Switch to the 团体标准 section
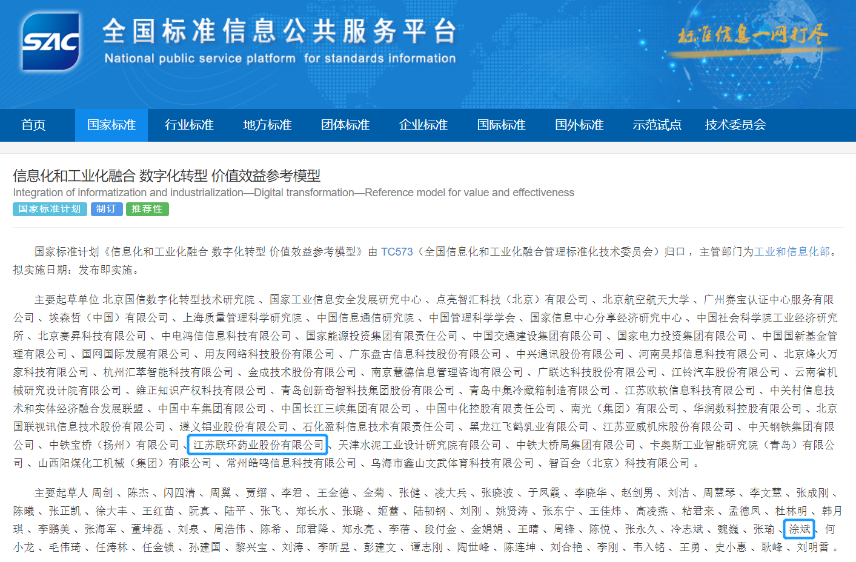This screenshot has height=562, width=856. click(345, 125)
